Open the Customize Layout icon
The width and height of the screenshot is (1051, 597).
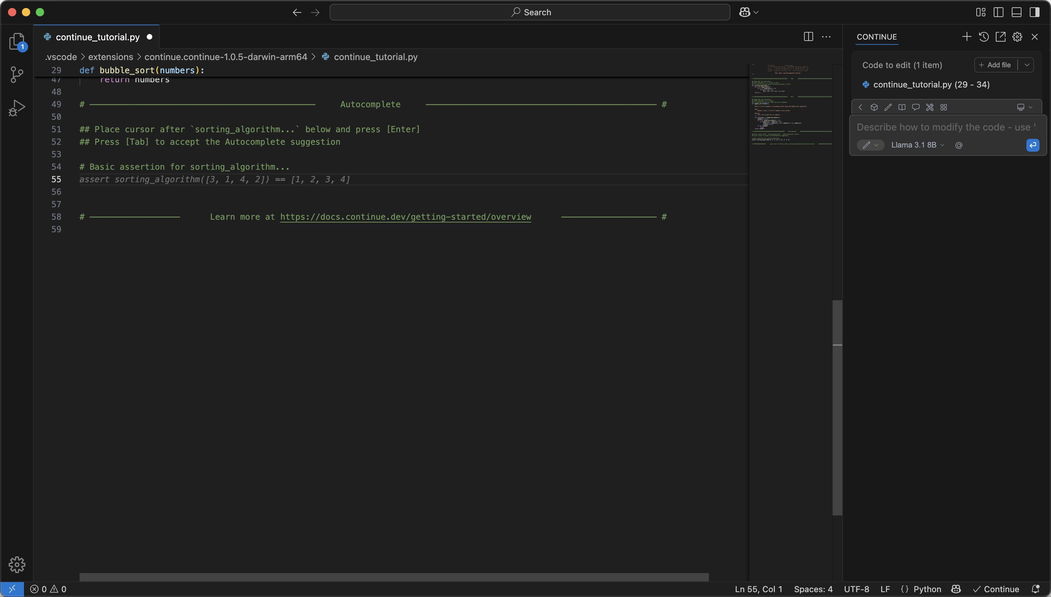coord(980,12)
